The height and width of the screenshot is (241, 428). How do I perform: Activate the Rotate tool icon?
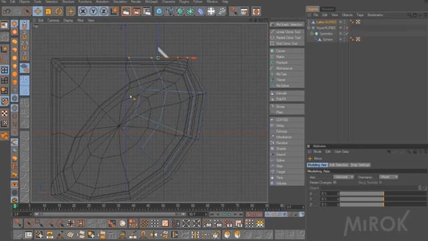click(x=59, y=11)
